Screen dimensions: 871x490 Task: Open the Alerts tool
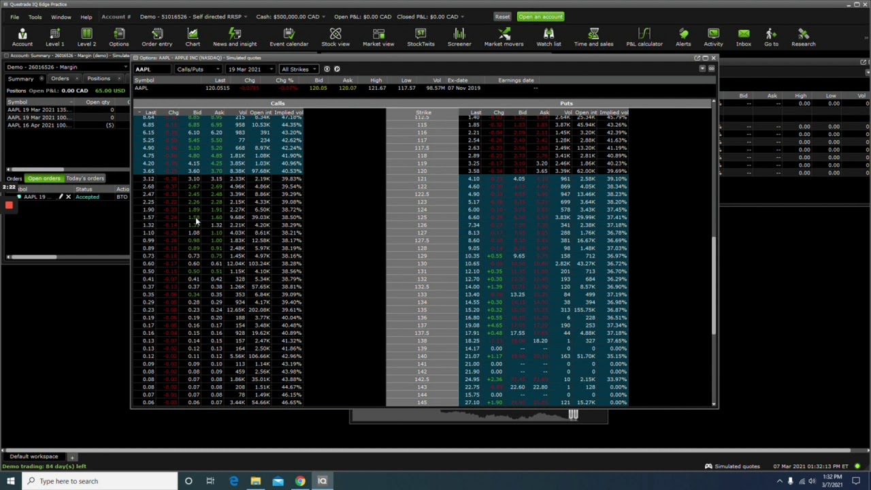point(683,37)
